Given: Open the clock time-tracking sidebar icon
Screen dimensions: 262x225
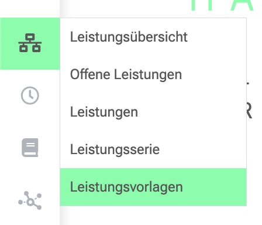Looking at the screenshot, I should pyautogui.click(x=30, y=96).
